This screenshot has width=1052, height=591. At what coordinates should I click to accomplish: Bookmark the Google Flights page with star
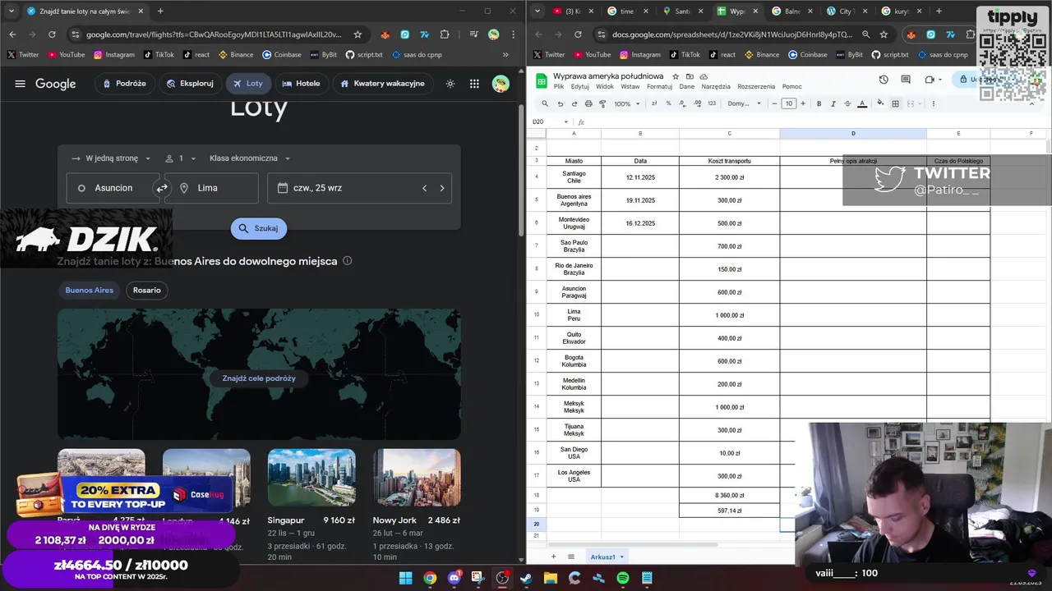358,34
